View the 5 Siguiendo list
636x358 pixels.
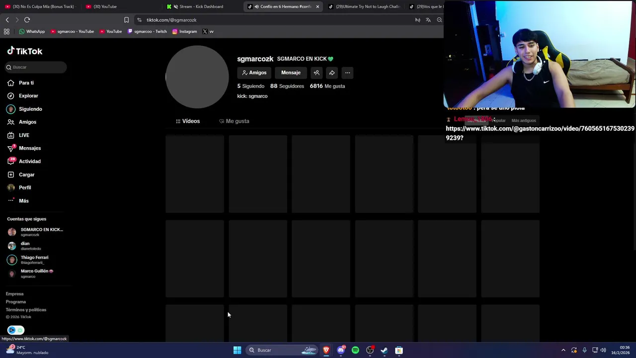tap(251, 86)
